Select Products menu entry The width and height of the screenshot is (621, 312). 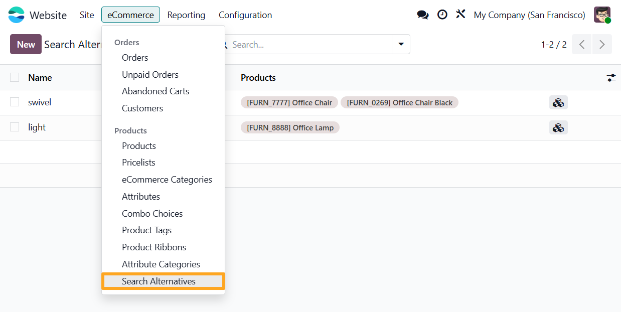[x=139, y=146]
